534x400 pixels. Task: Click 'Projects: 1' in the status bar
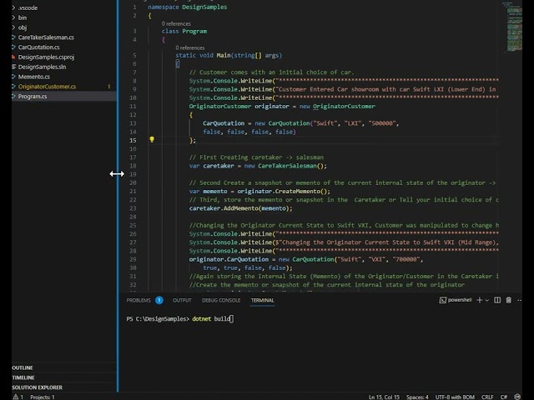tap(43, 397)
